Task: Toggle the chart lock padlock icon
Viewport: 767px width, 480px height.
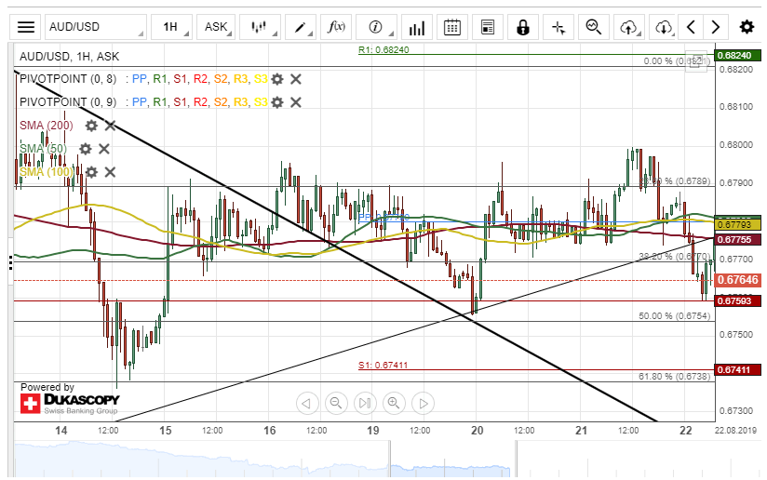Action: pyautogui.click(x=523, y=27)
